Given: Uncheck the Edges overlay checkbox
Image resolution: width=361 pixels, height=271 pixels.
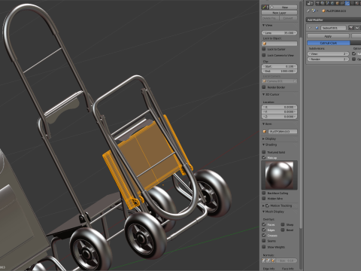Looking at the screenshot, I should tap(264, 230).
